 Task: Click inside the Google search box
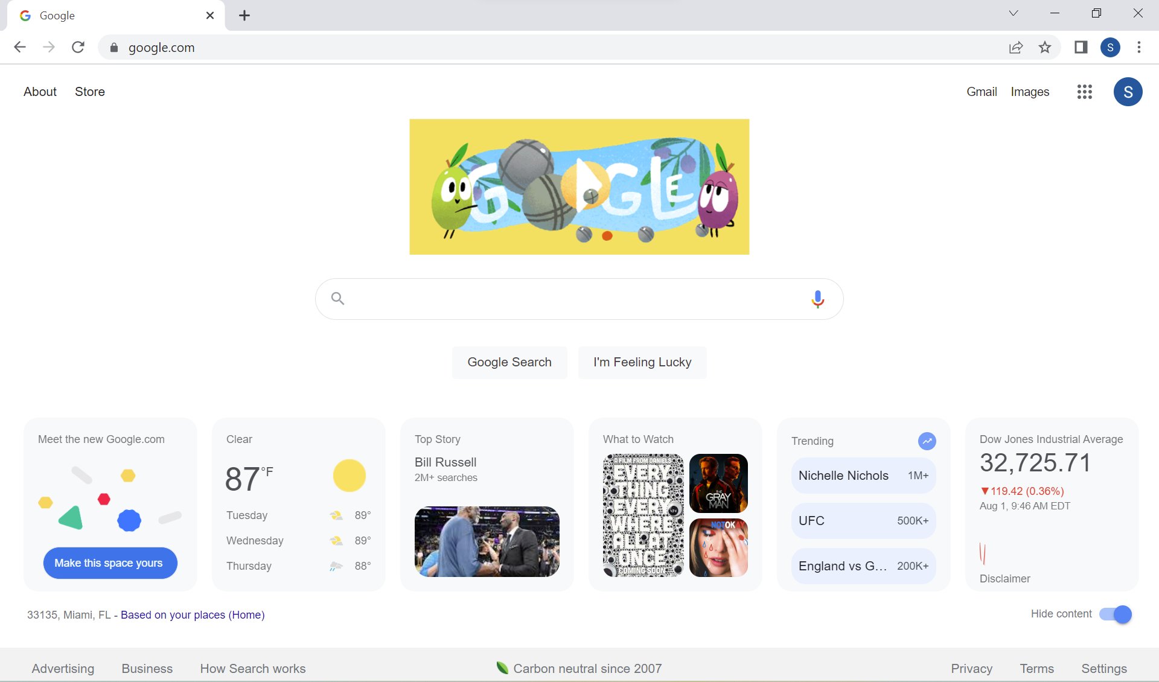[573, 299]
